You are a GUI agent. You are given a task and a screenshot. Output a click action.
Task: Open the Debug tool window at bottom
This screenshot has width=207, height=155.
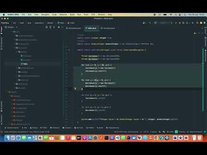point(34,128)
